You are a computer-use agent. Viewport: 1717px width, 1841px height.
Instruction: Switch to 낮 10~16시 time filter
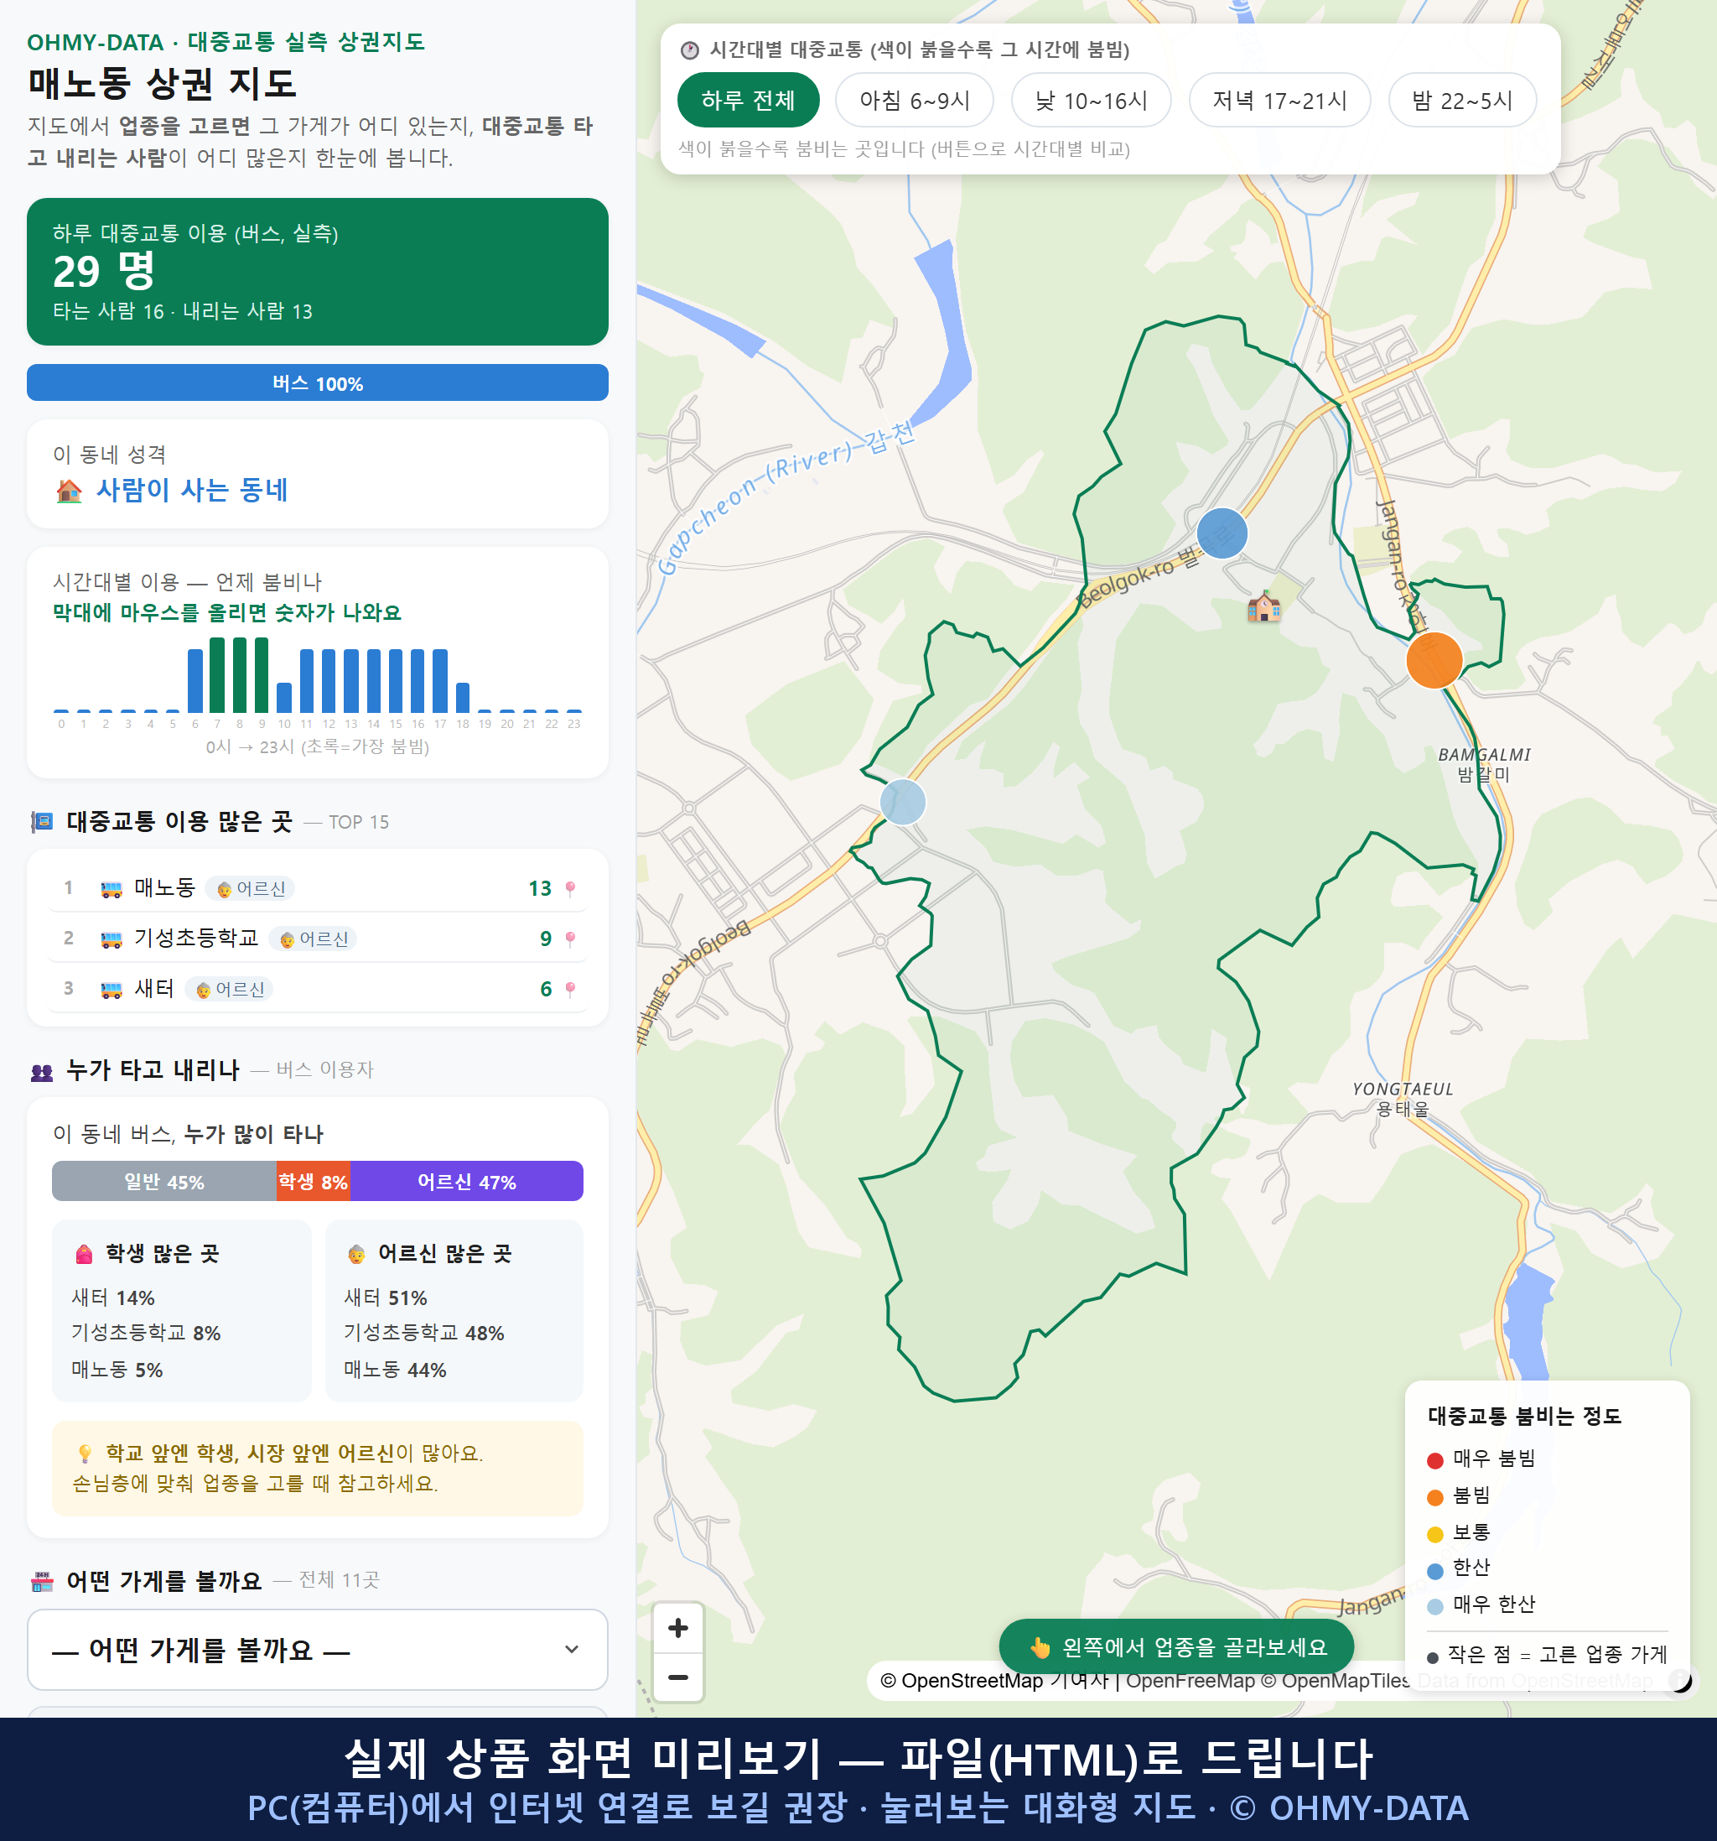coord(1091,100)
